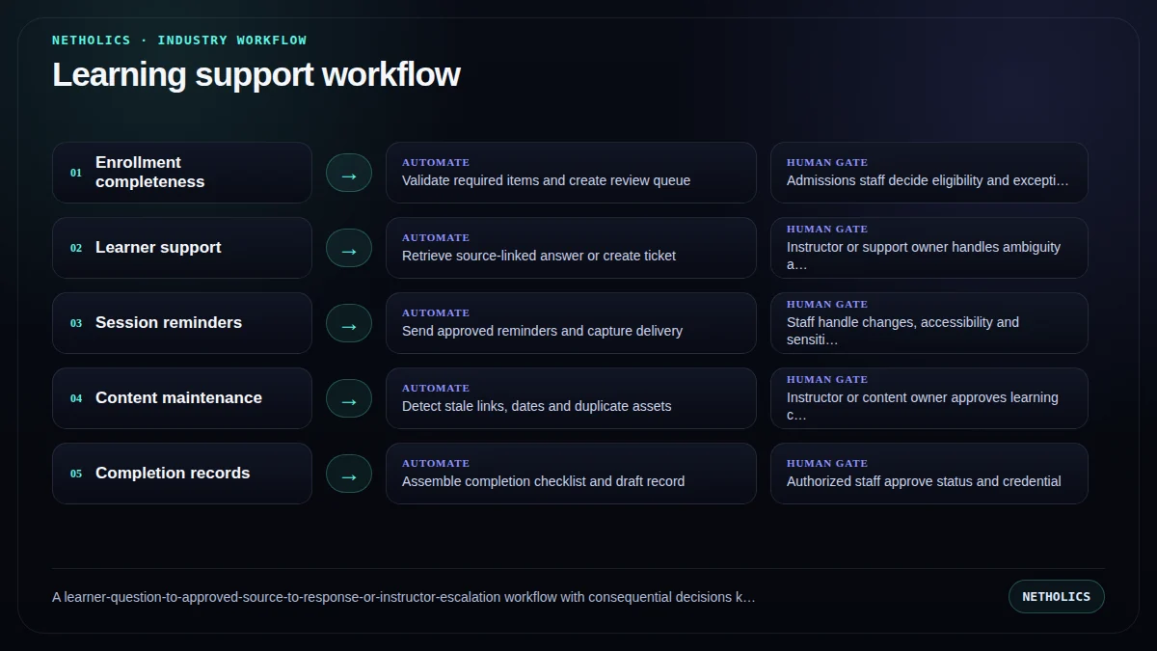Open the Enrollment completeness step card
1157x651 pixels.
(x=182, y=173)
